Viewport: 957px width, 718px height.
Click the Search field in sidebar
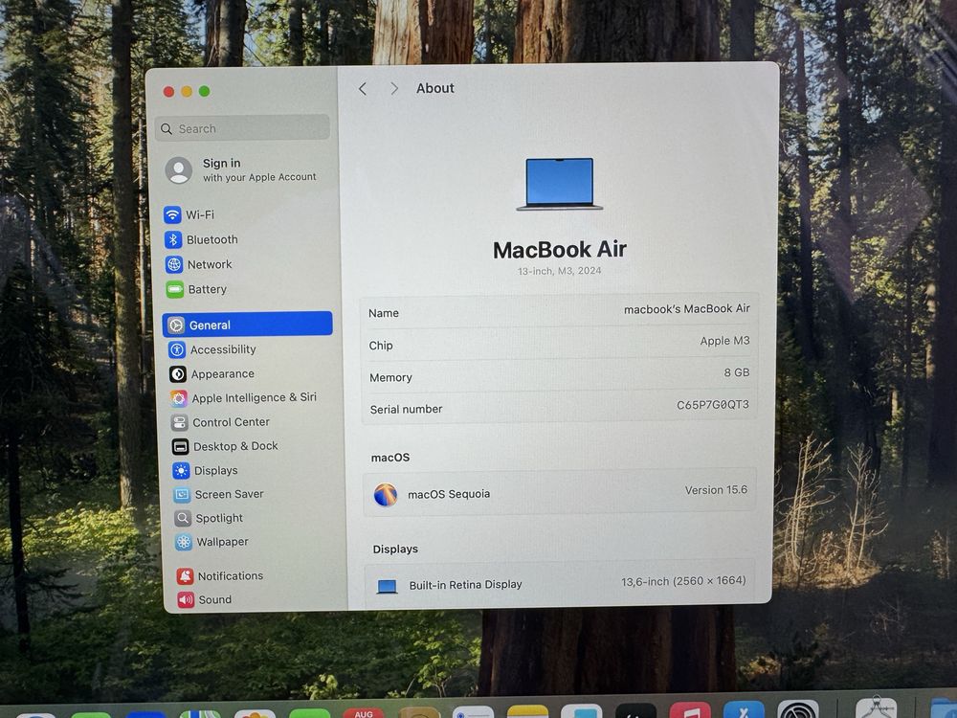pos(242,128)
